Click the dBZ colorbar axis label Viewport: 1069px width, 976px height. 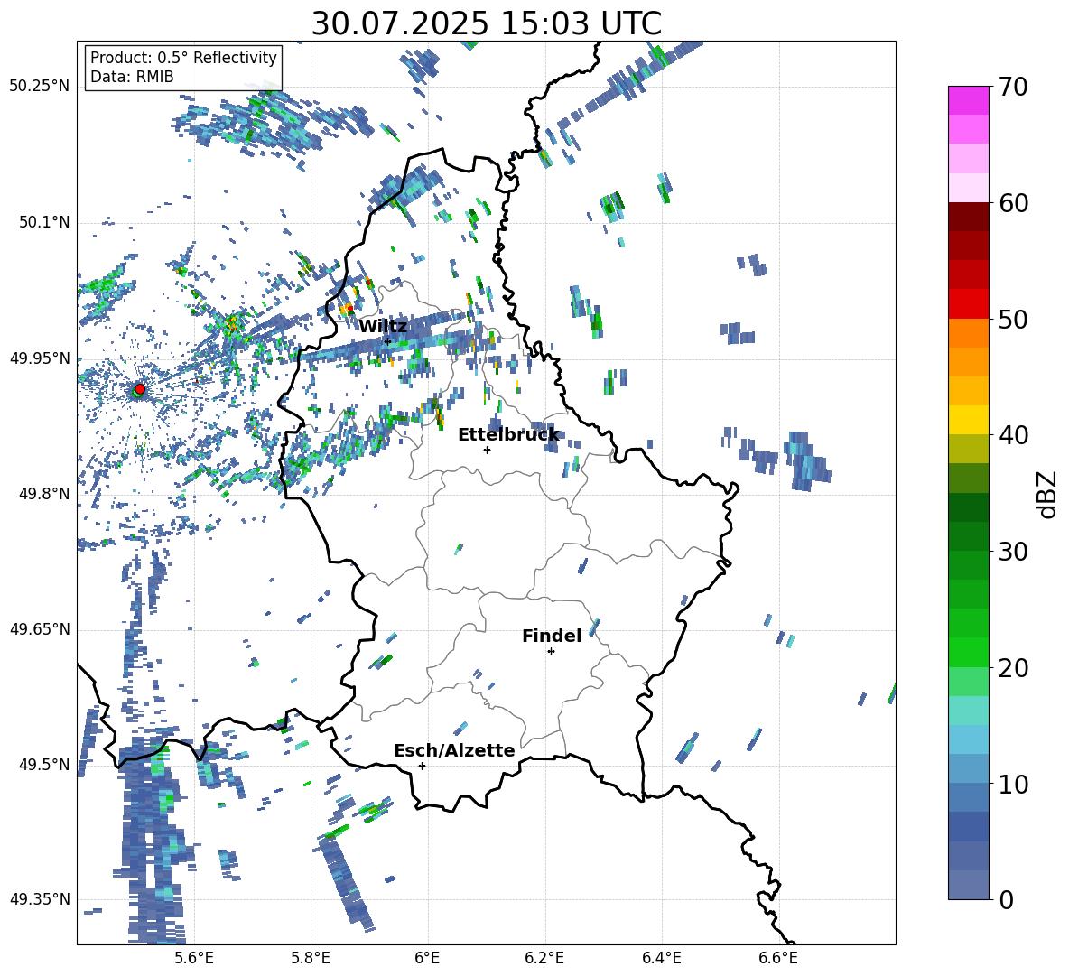tap(1047, 494)
